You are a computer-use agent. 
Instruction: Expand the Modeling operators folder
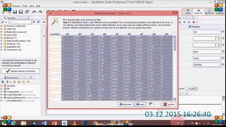pos(1,44)
